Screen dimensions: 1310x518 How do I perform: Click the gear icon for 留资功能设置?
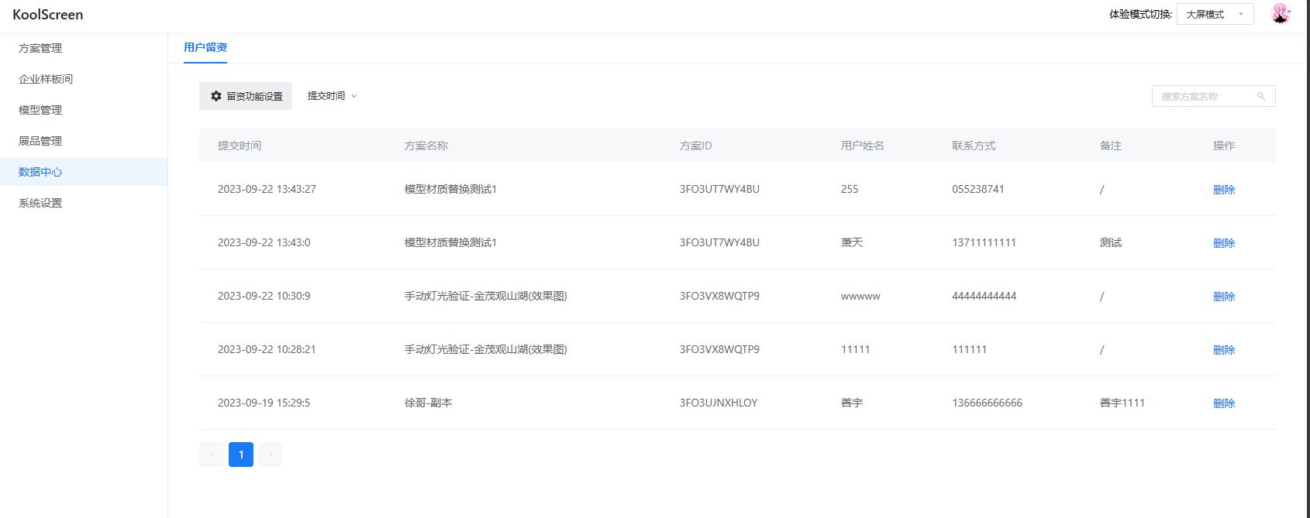(216, 96)
